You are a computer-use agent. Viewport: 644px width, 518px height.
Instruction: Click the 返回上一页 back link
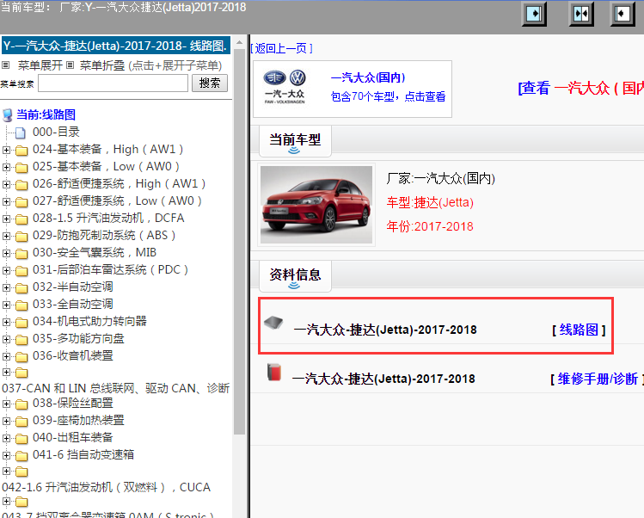[281, 48]
